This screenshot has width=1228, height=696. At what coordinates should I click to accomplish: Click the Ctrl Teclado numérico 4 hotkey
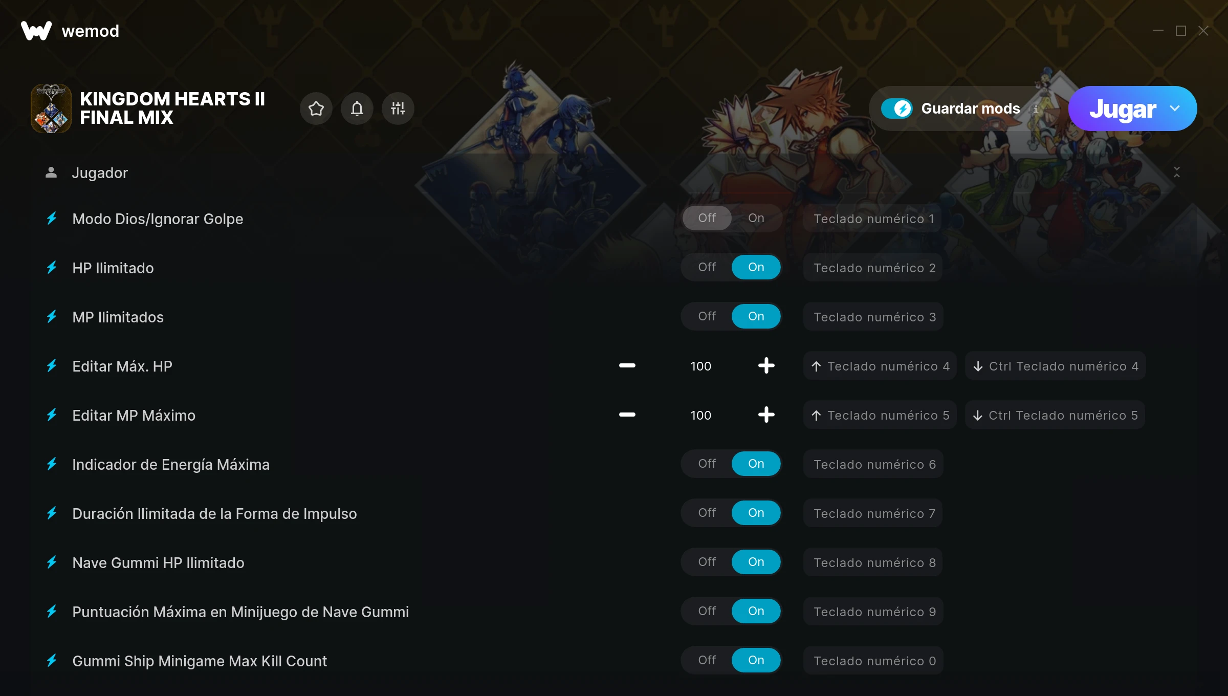click(1055, 366)
